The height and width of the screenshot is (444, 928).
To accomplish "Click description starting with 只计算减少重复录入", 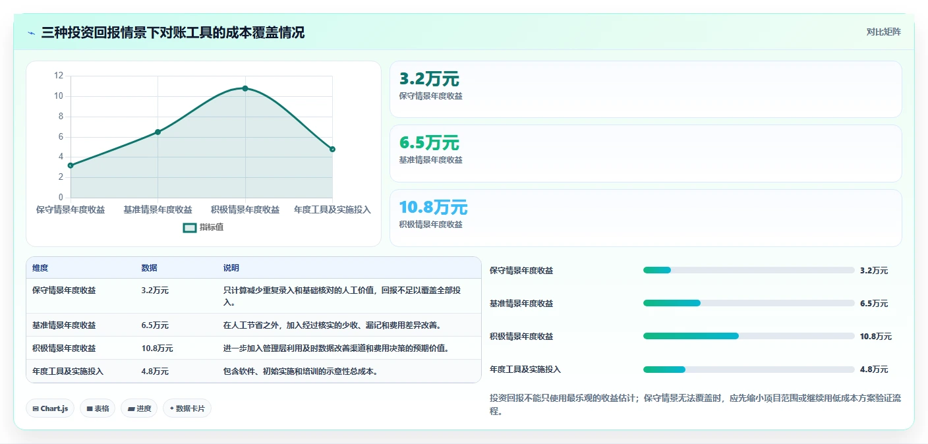I will (x=342, y=296).
